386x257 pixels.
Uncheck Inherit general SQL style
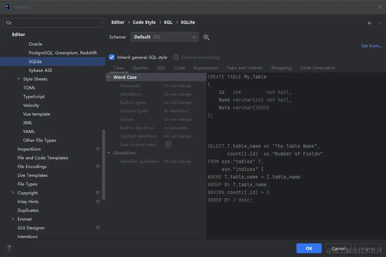coord(111,57)
